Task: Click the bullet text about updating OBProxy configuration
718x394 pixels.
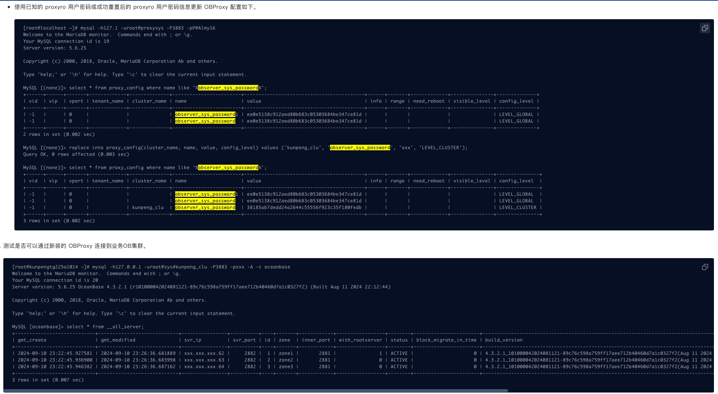Action: [x=136, y=7]
